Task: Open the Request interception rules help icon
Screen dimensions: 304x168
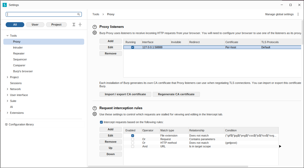Action: click(95, 108)
